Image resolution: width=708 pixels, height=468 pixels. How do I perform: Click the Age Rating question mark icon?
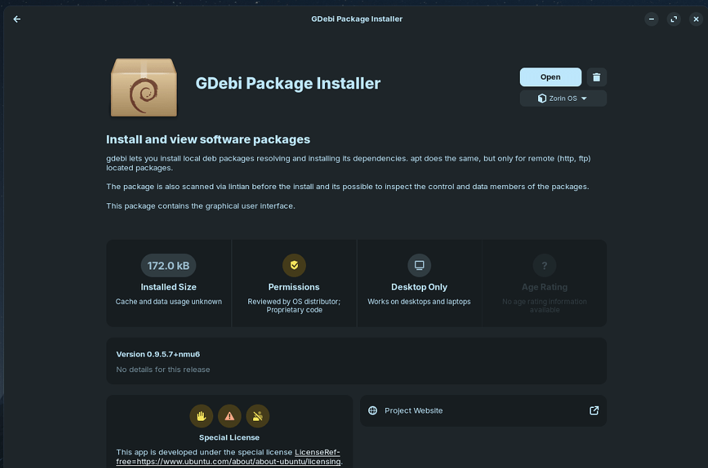tap(544, 265)
